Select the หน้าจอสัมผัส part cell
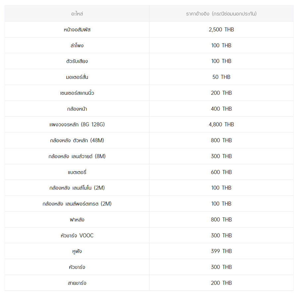The height and width of the screenshot is (295, 298). click(77, 30)
